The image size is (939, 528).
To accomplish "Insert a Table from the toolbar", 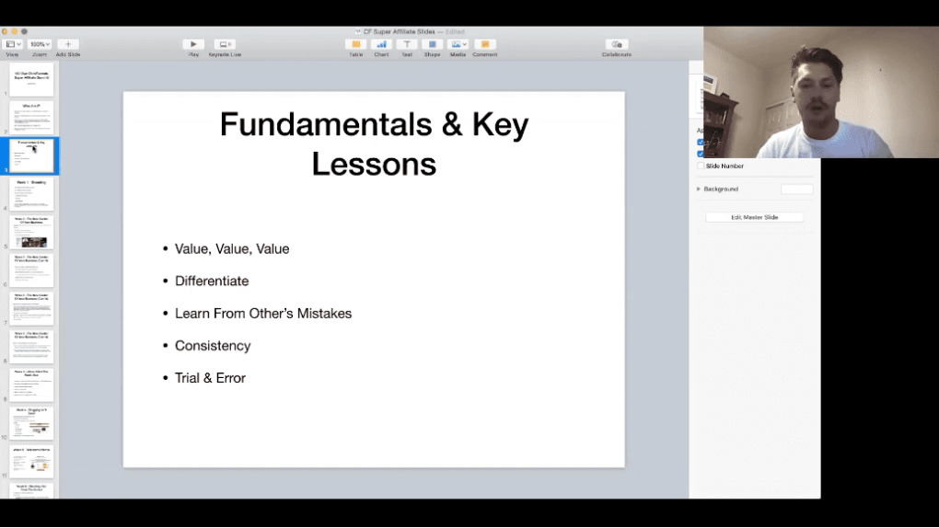I will 355,44.
